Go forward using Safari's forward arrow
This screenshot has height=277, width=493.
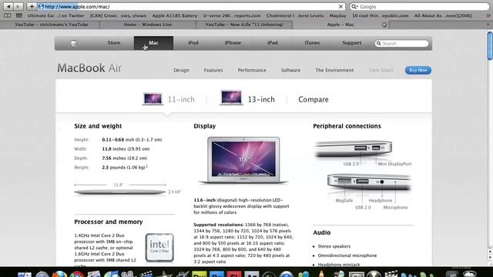point(18,6)
